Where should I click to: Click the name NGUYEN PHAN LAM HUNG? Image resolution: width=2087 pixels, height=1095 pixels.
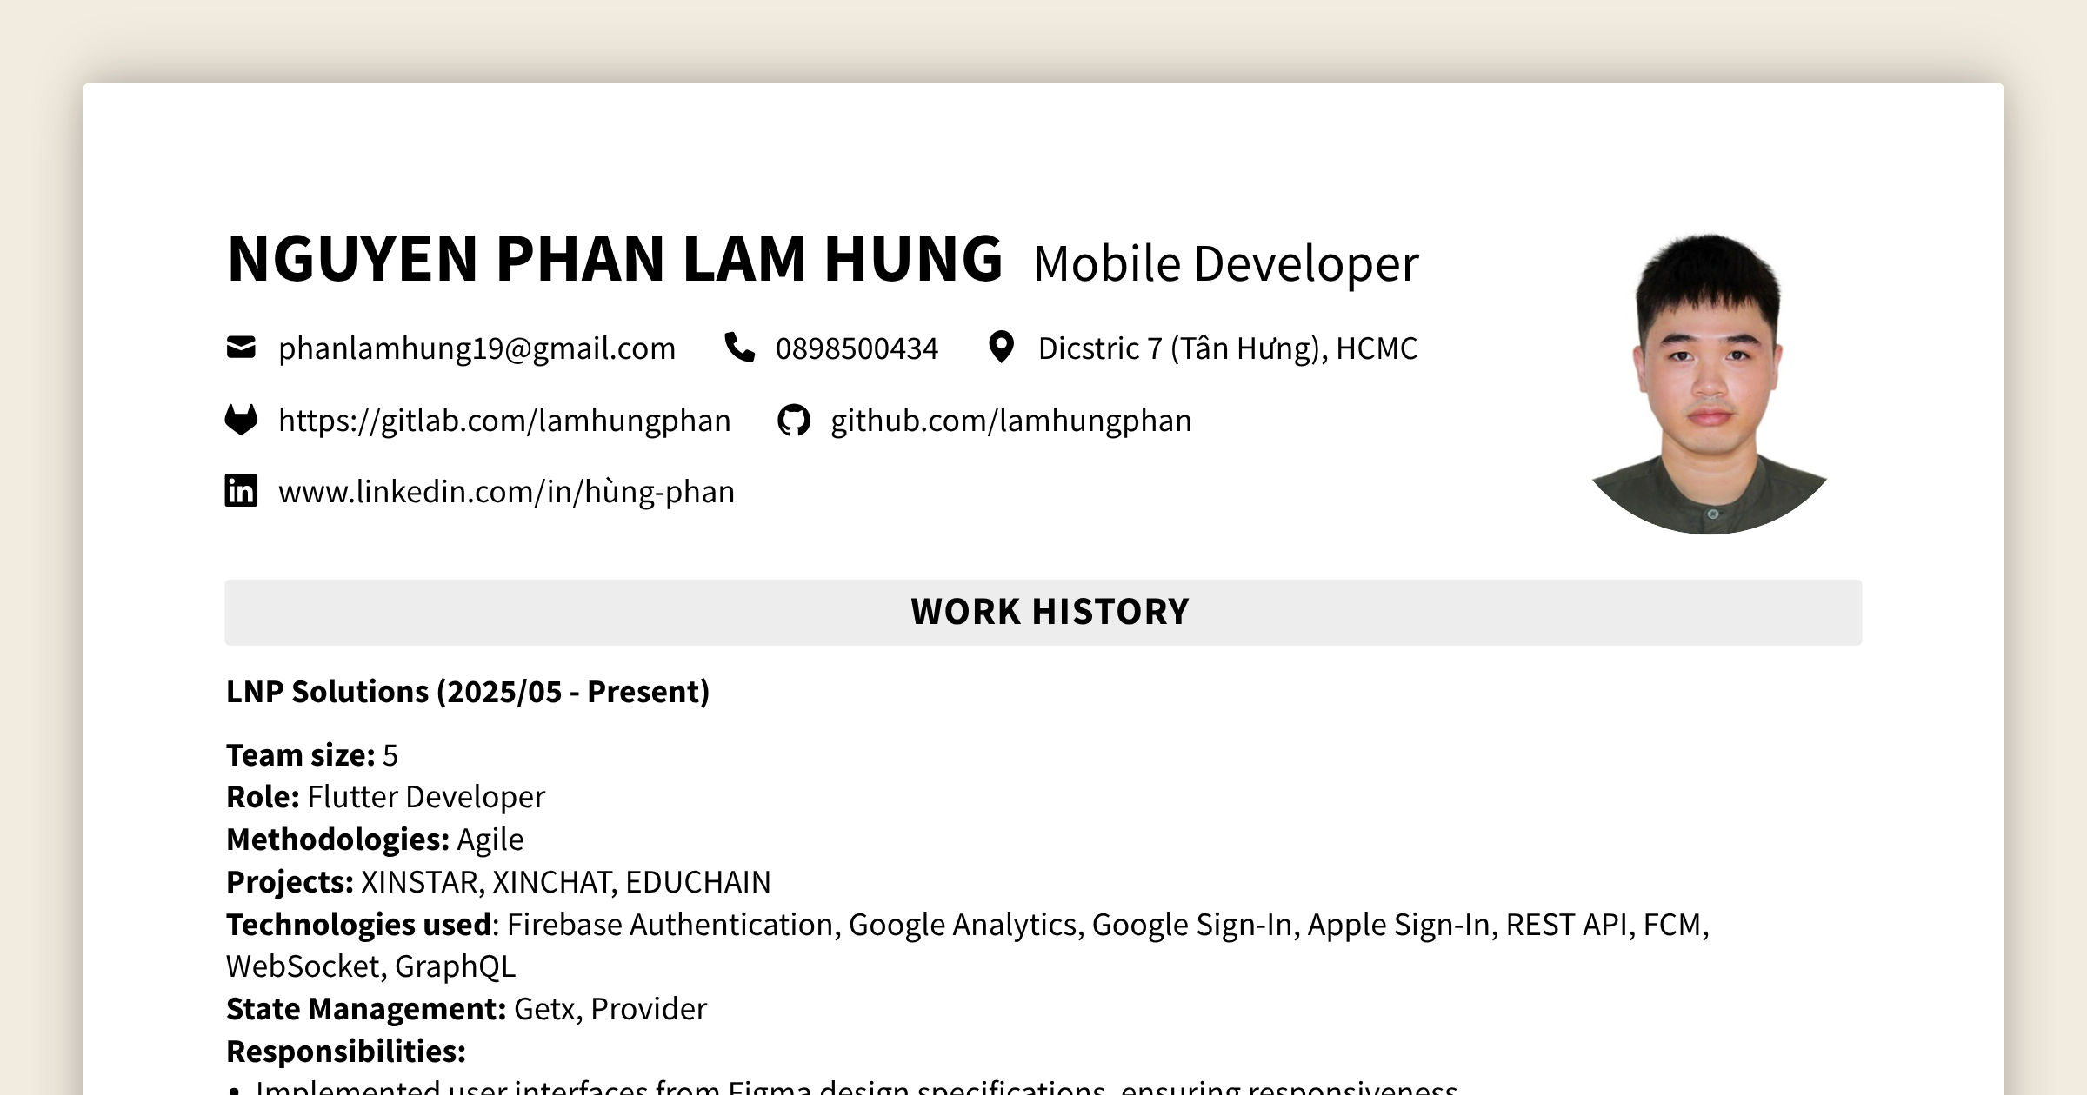point(615,261)
